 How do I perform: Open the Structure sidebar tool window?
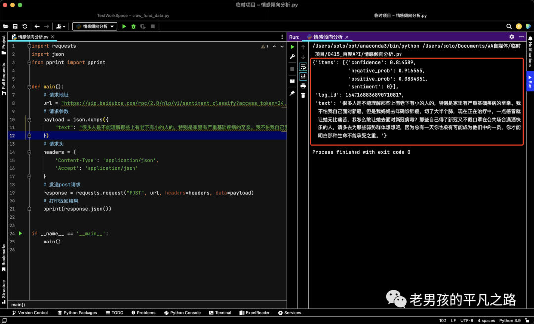[4, 292]
